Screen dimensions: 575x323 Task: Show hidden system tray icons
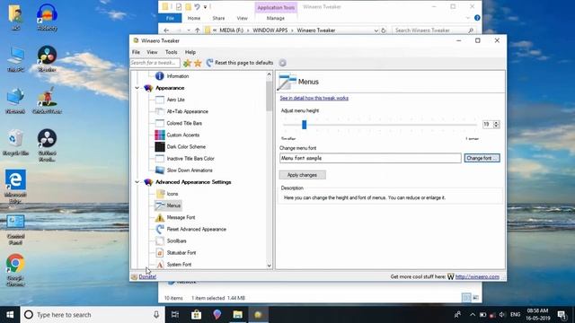tap(473, 315)
